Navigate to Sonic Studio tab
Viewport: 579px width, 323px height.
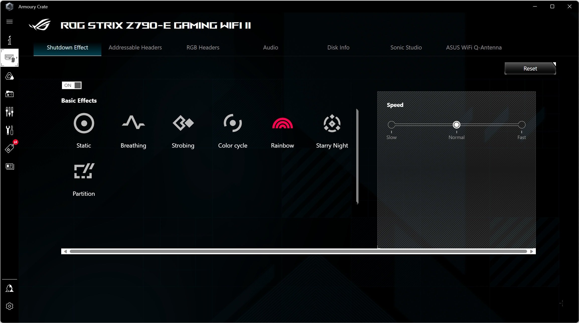(x=405, y=47)
